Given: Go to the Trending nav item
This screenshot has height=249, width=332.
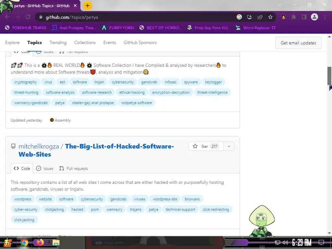Looking at the screenshot, I should click(58, 42).
